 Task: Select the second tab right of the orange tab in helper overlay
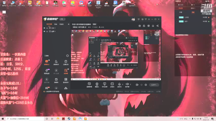[193, 8]
